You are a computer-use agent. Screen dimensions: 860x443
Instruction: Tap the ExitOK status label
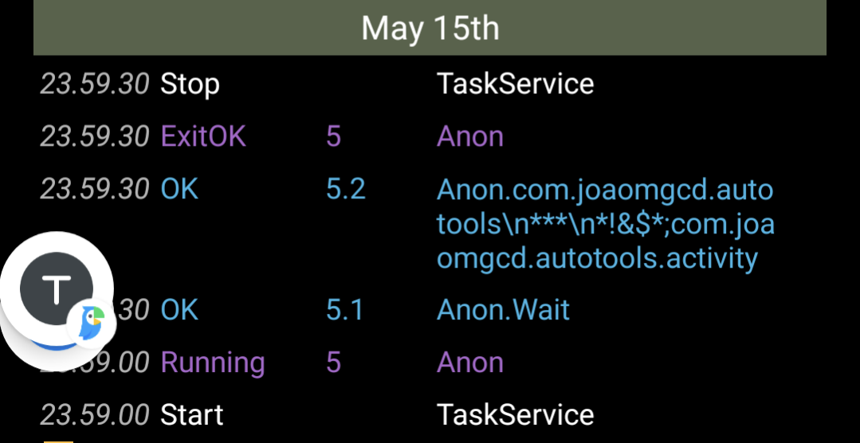tap(203, 136)
